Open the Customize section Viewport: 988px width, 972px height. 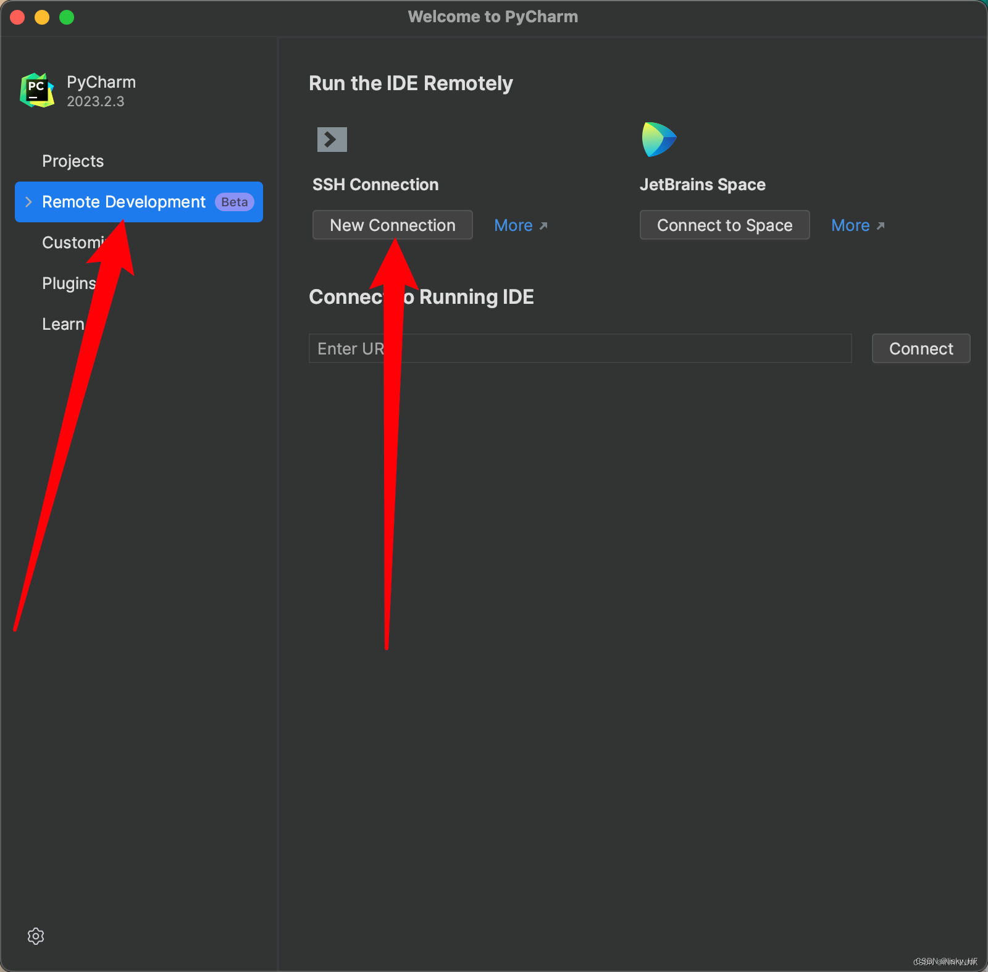pyautogui.click(x=74, y=242)
